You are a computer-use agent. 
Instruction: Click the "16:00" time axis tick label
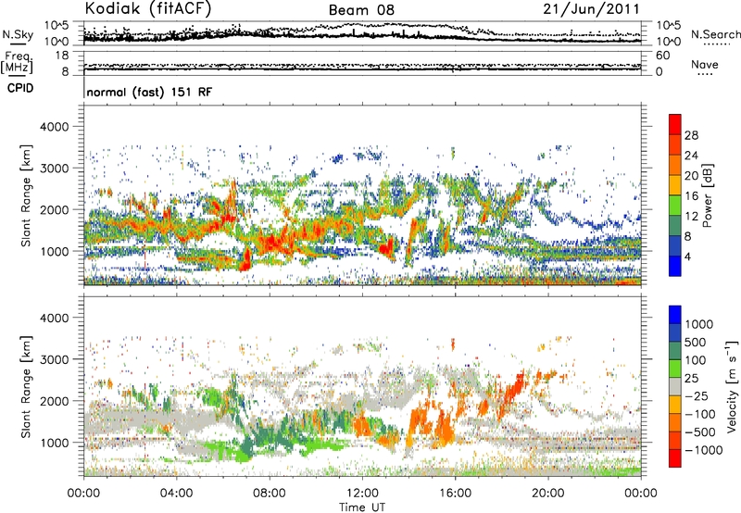(455, 494)
